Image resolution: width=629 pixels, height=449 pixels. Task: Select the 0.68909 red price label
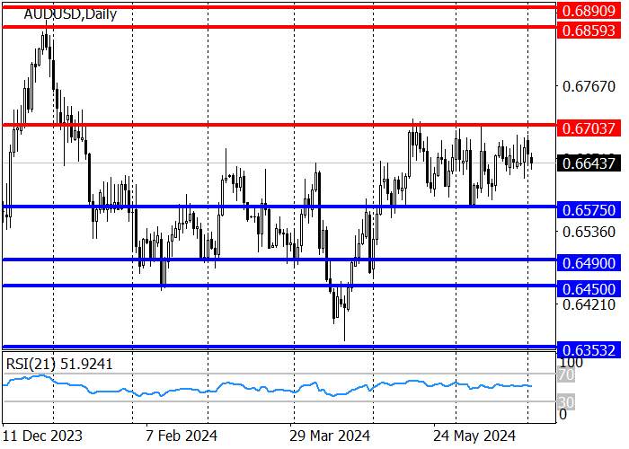click(589, 11)
